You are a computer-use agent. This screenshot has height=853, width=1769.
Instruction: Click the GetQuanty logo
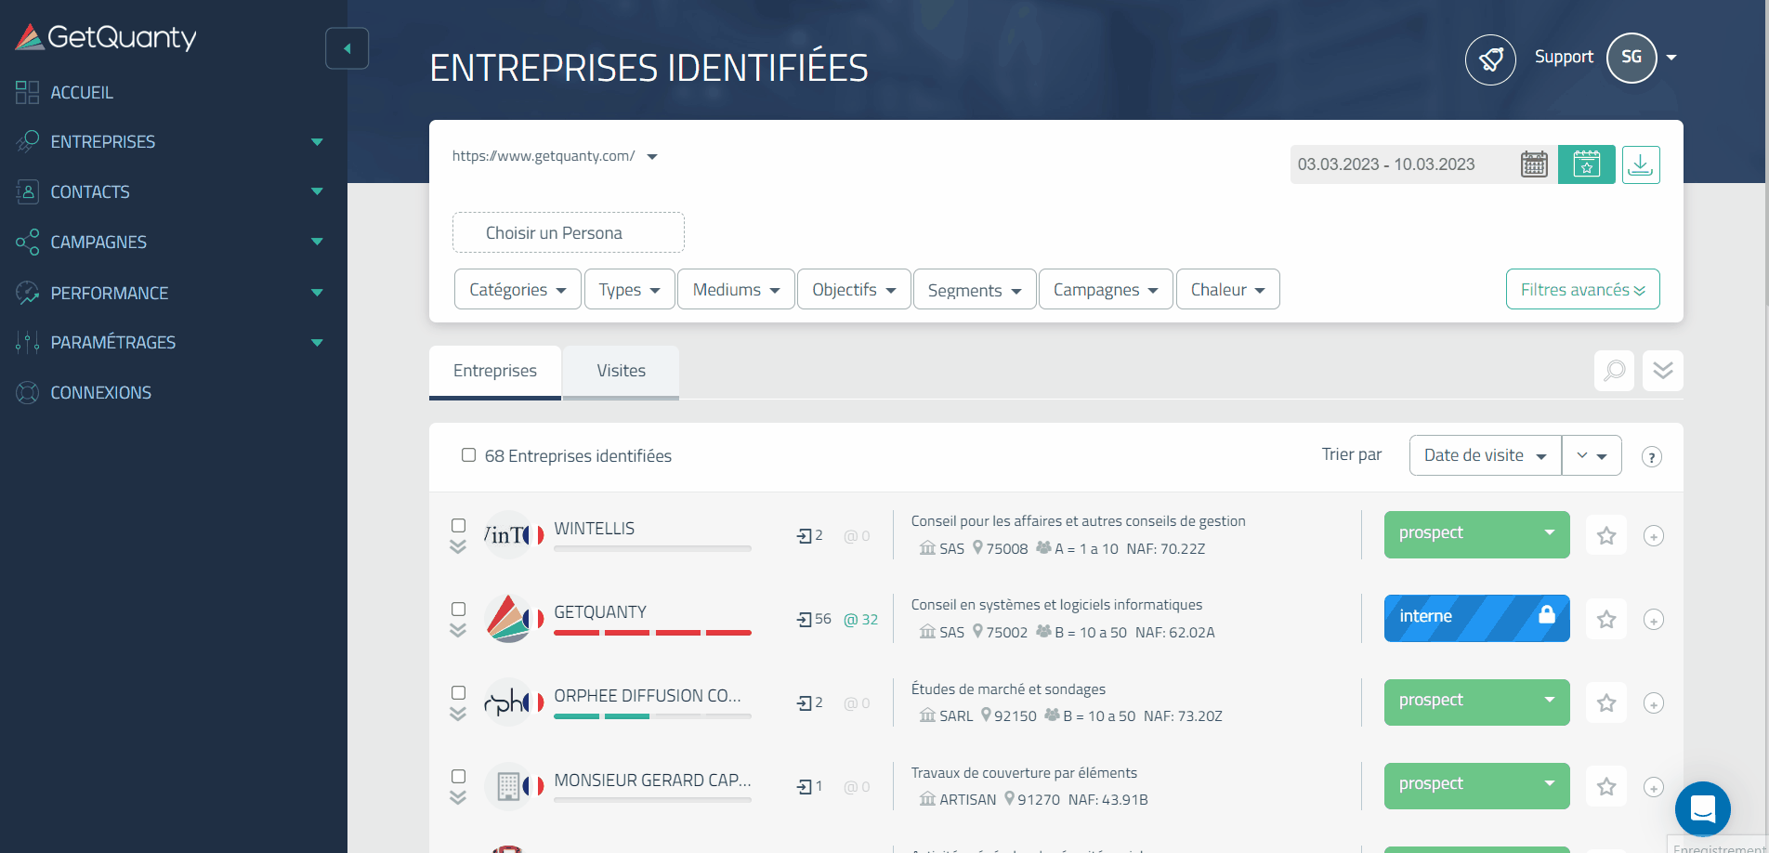tap(106, 37)
